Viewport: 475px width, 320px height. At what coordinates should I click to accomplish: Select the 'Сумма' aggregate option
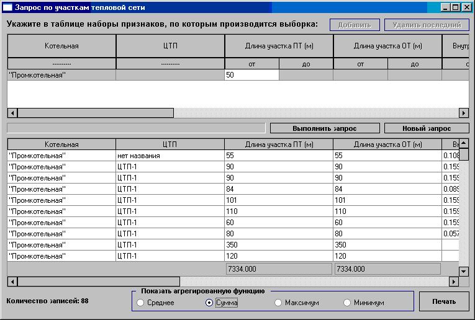[x=209, y=303]
